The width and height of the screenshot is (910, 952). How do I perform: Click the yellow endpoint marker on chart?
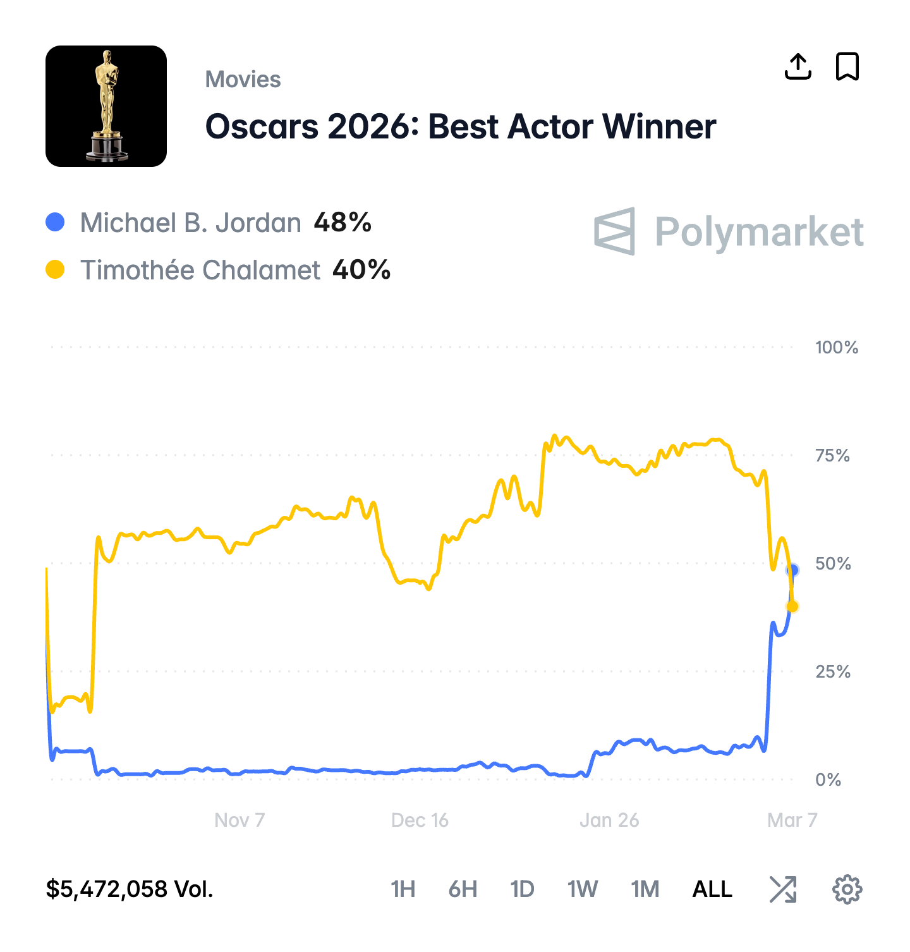[792, 606]
